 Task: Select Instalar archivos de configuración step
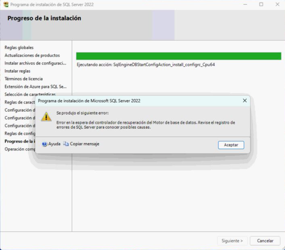coord(36,63)
